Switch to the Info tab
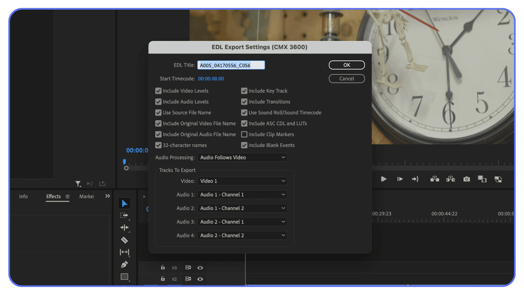 point(23,196)
